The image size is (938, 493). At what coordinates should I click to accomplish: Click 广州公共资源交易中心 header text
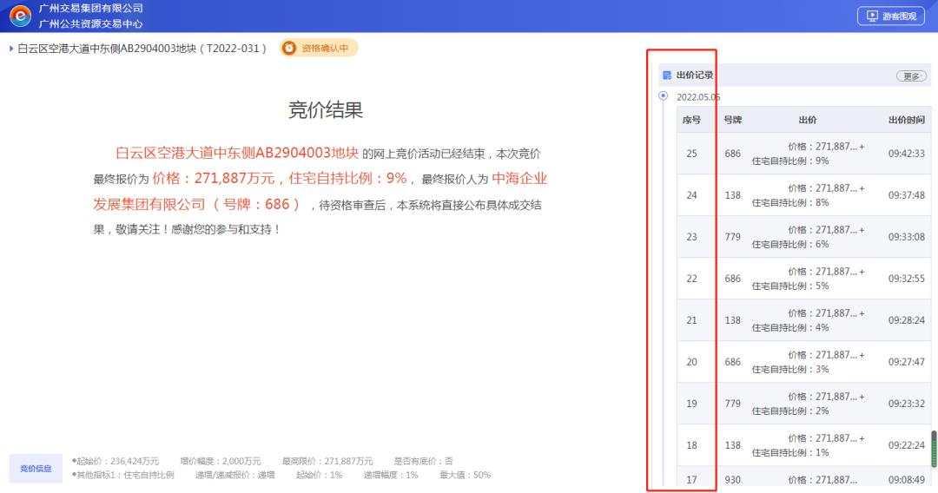(x=91, y=24)
